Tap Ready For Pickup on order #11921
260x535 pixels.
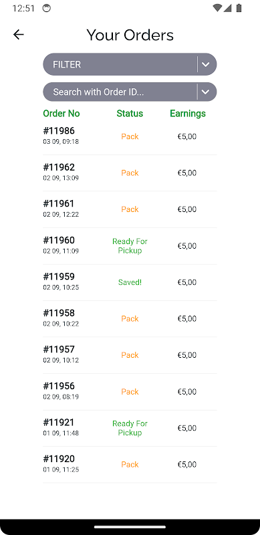(130, 428)
